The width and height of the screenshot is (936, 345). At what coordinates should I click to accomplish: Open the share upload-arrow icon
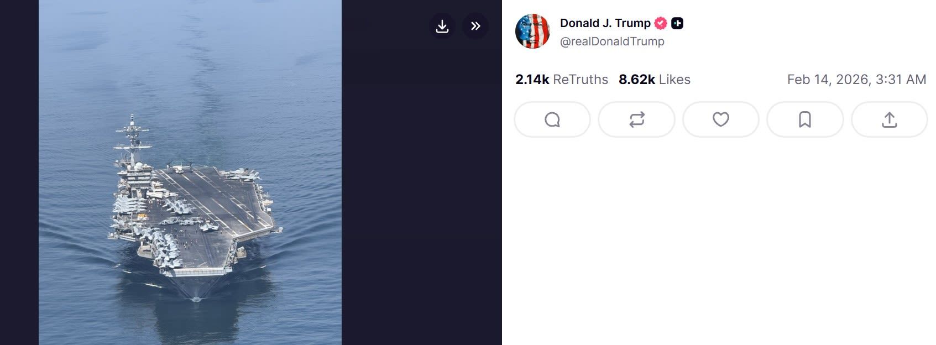889,119
